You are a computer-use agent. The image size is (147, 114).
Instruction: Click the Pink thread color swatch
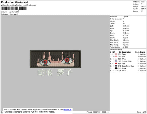point(116,56)
